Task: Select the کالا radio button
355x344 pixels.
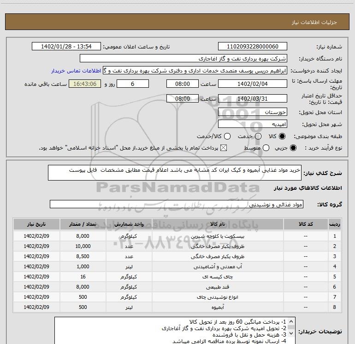Action: 282,136
